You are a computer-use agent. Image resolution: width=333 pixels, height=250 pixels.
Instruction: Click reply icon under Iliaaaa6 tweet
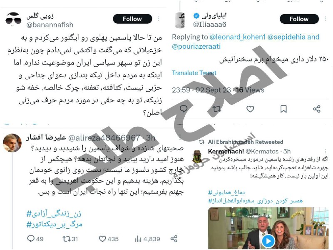pos(184,109)
